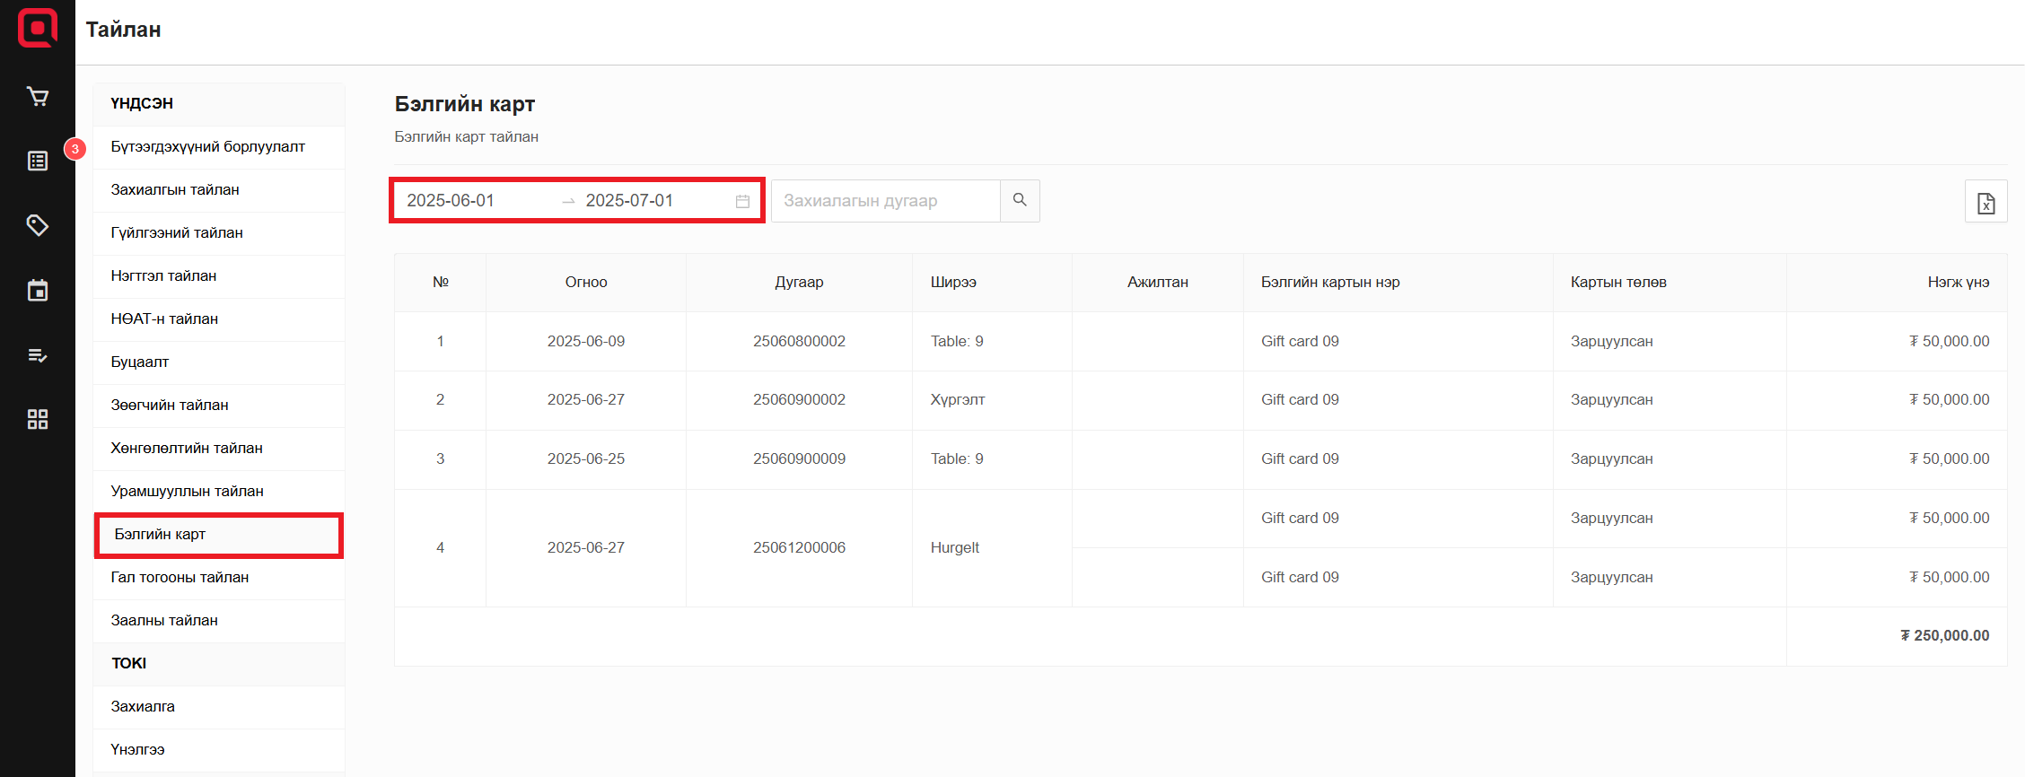Export report with Excel file icon

tap(1986, 202)
